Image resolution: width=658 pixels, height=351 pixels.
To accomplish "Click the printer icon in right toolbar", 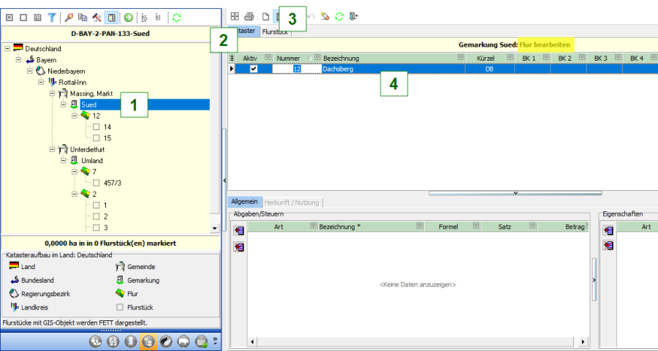I will [x=249, y=16].
